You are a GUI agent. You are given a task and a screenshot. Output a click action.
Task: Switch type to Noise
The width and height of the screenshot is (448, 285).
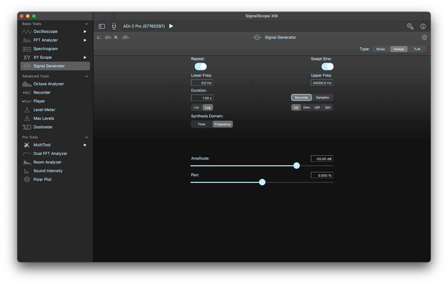(380, 49)
